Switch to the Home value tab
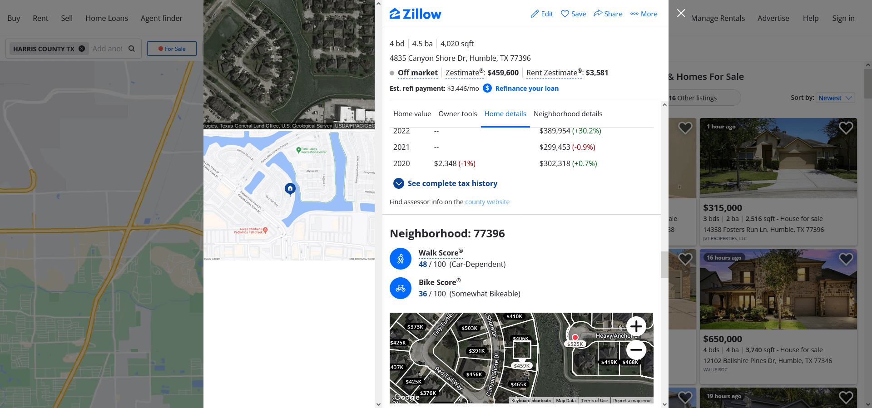This screenshot has height=408, width=872. point(412,114)
